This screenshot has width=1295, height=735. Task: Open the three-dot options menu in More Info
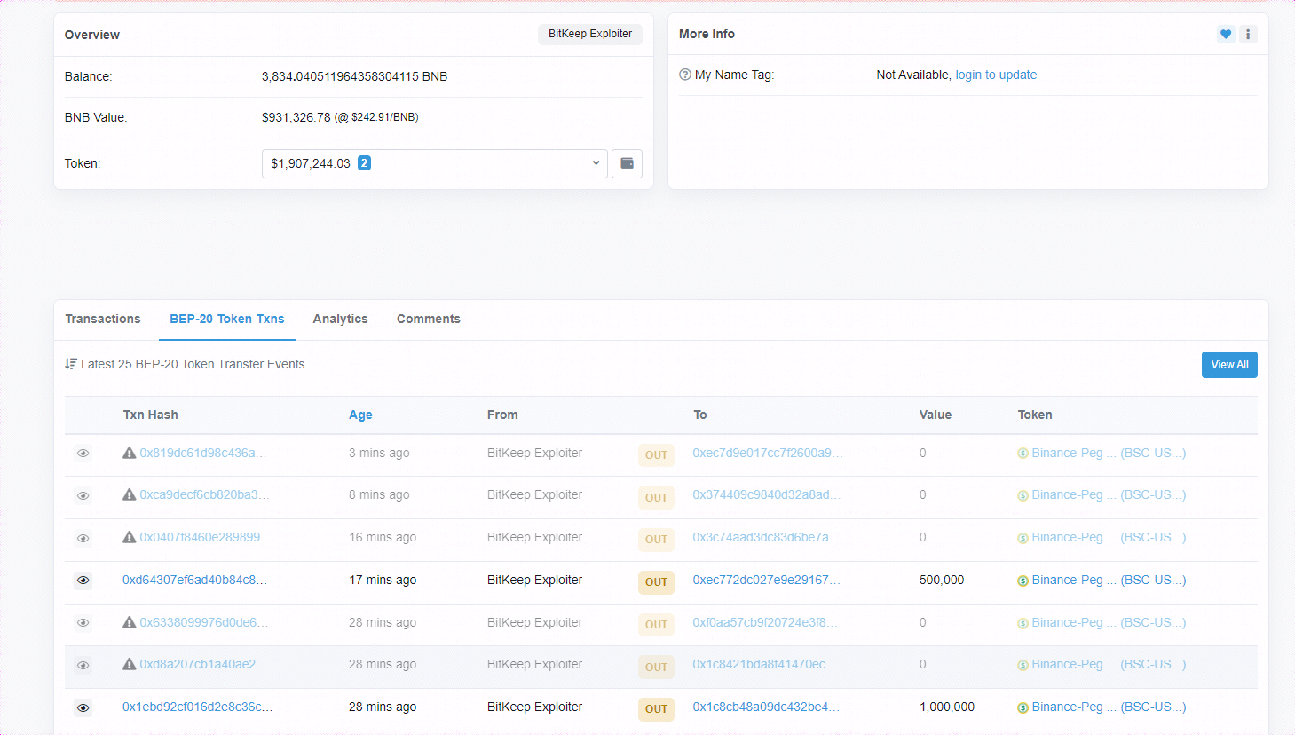click(1248, 35)
